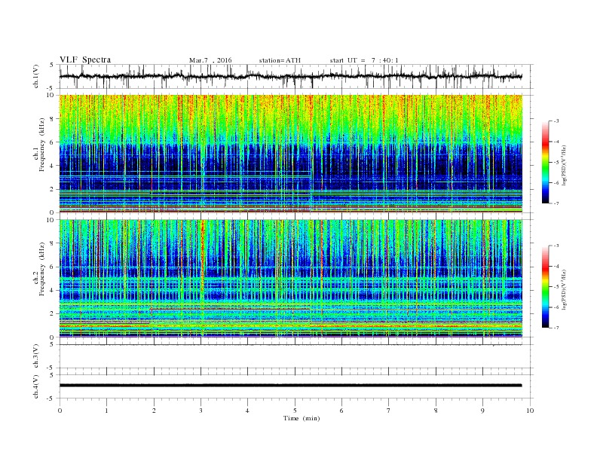Click inside the ch.1 spectrogram panel
Screen dimensions: 597x461
pyautogui.click(x=291, y=154)
